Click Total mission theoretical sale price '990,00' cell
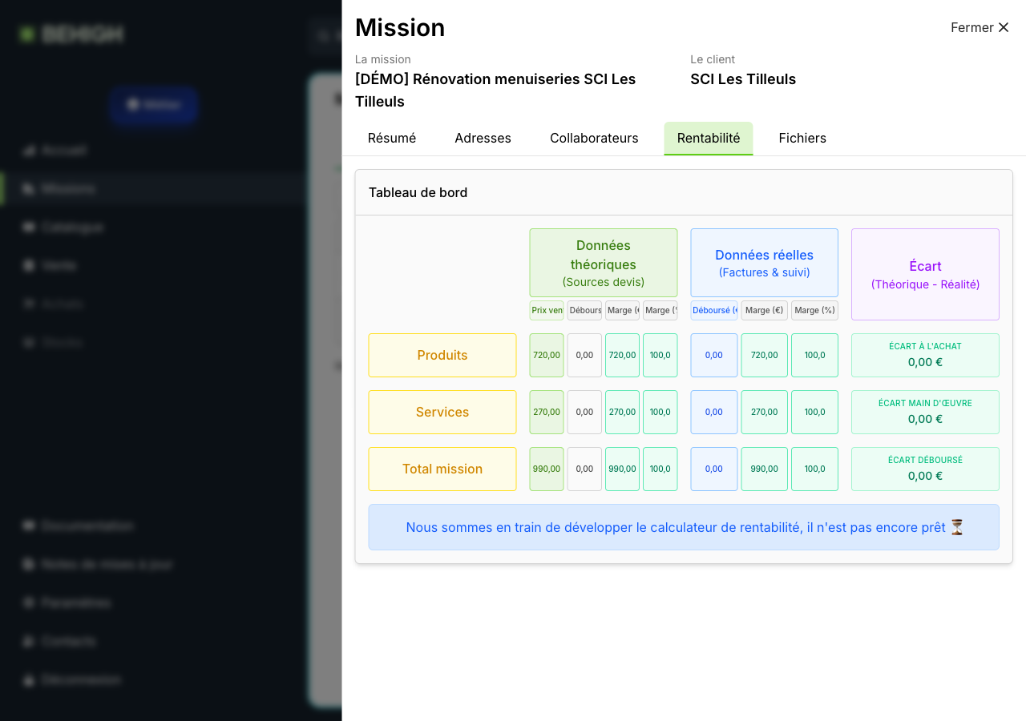Image resolution: width=1026 pixels, height=721 pixels. (547, 469)
